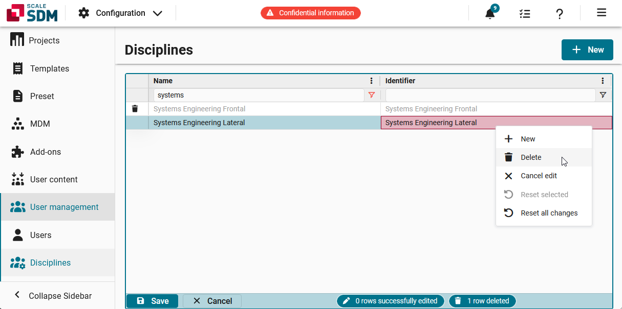
Task: Choose Delete from the context menu
Action: click(x=544, y=157)
